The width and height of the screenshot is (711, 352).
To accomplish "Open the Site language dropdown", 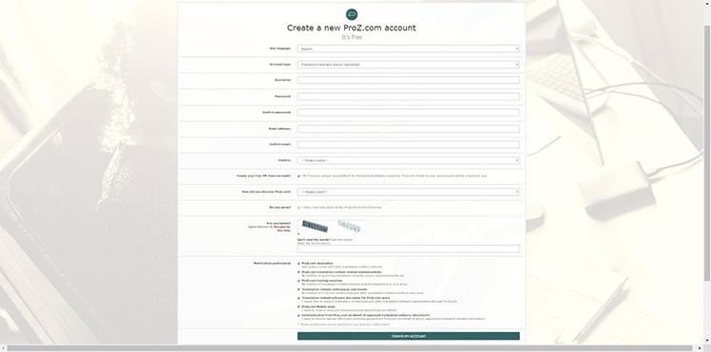I will [x=408, y=49].
